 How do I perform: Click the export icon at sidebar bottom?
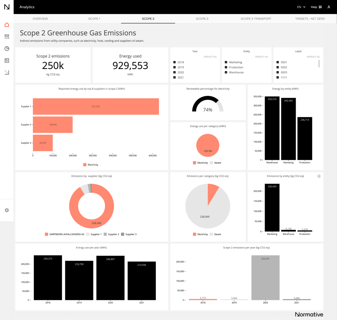(x=7, y=72)
